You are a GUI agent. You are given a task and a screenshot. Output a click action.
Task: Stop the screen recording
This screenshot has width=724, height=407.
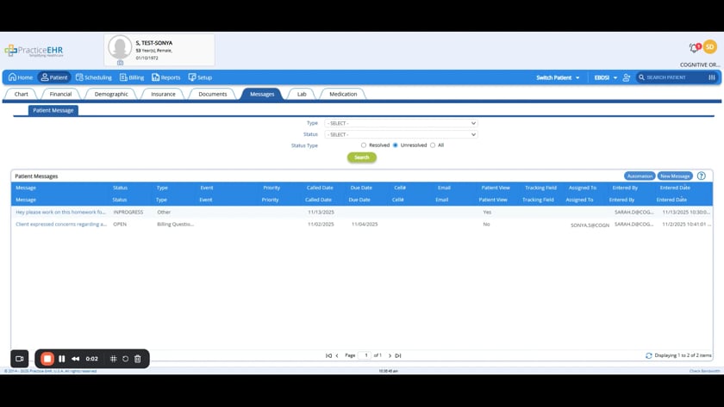click(x=47, y=359)
